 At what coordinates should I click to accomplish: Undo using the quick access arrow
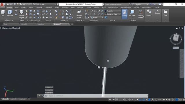point(24,4)
